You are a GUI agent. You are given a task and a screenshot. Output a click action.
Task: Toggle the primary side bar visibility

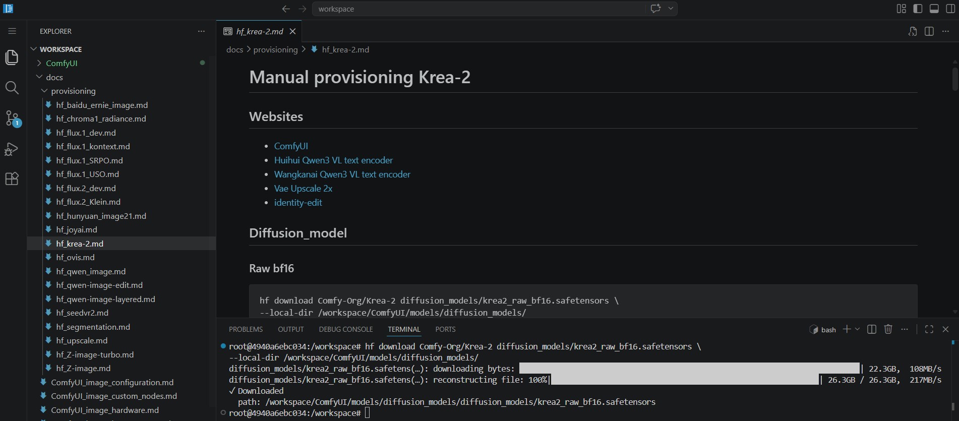tap(918, 9)
